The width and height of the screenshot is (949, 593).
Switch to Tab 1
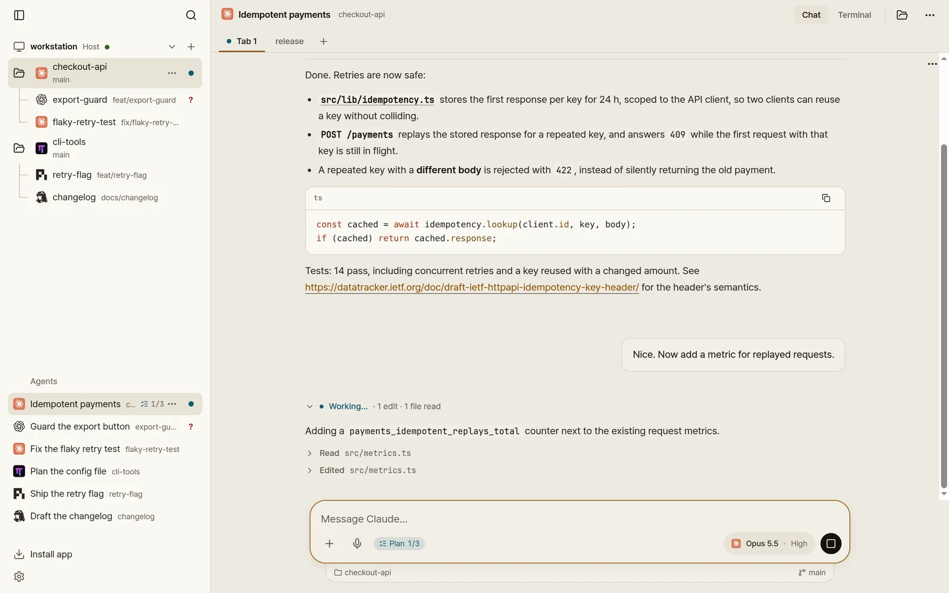(241, 42)
